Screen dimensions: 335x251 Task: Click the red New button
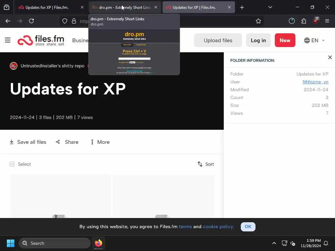coord(285,40)
